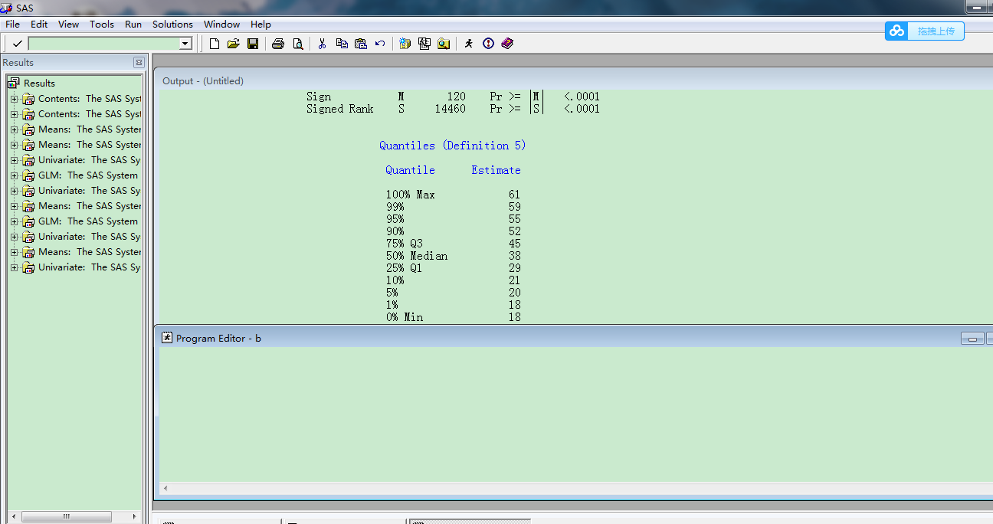Select the Results root tree item
This screenshot has height=524, width=993.
tap(39, 83)
